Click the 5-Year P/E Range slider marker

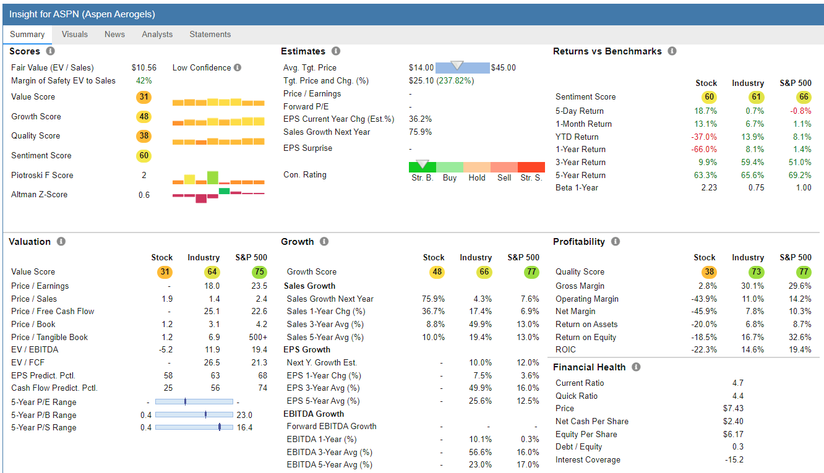185,402
